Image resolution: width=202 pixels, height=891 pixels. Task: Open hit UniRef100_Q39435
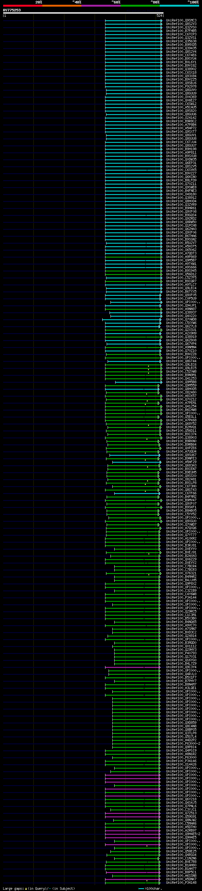pyautogui.click(x=181, y=48)
